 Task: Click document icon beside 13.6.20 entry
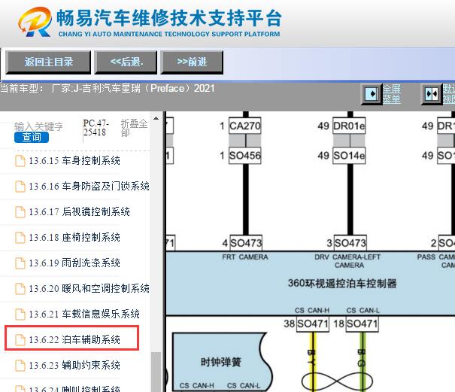pyautogui.click(x=20, y=289)
